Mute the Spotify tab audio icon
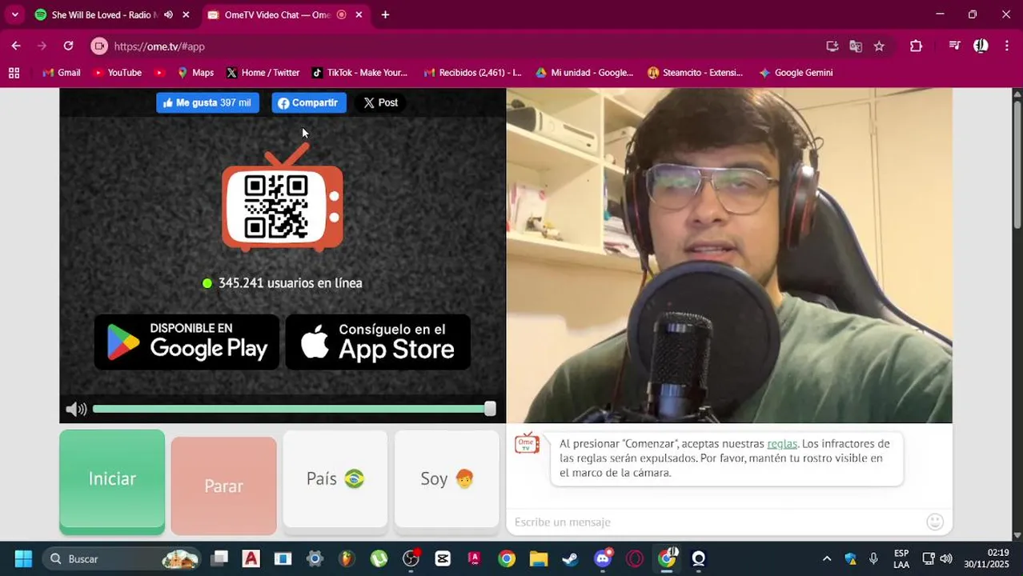Image resolution: width=1023 pixels, height=576 pixels. pyautogui.click(x=168, y=14)
